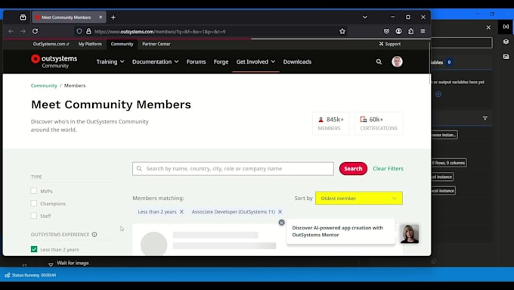Toggle variables {x} icon in background window
Image resolution: width=514 pixels, height=290 pixels.
506,27
